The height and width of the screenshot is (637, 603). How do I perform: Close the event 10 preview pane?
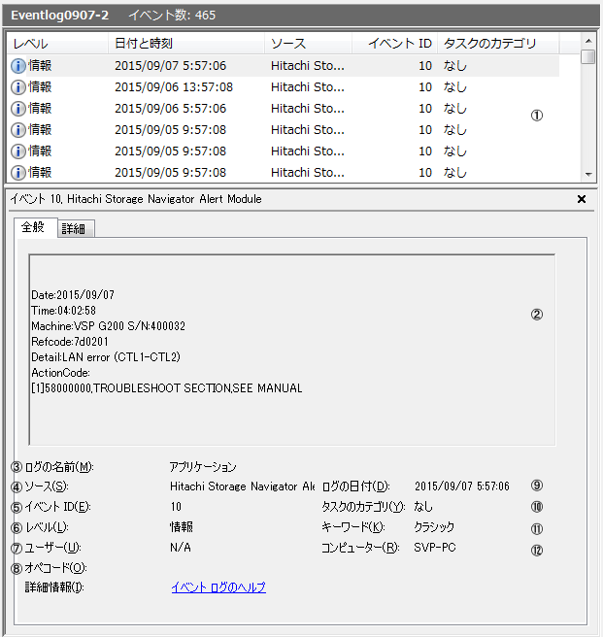tap(582, 199)
